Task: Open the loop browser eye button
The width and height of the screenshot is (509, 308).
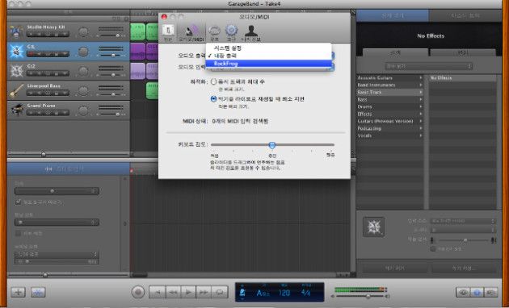Action: coord(463,292)
